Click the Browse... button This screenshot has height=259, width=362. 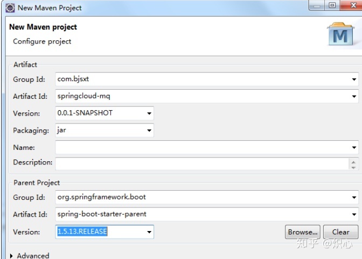tap(302, 232)
